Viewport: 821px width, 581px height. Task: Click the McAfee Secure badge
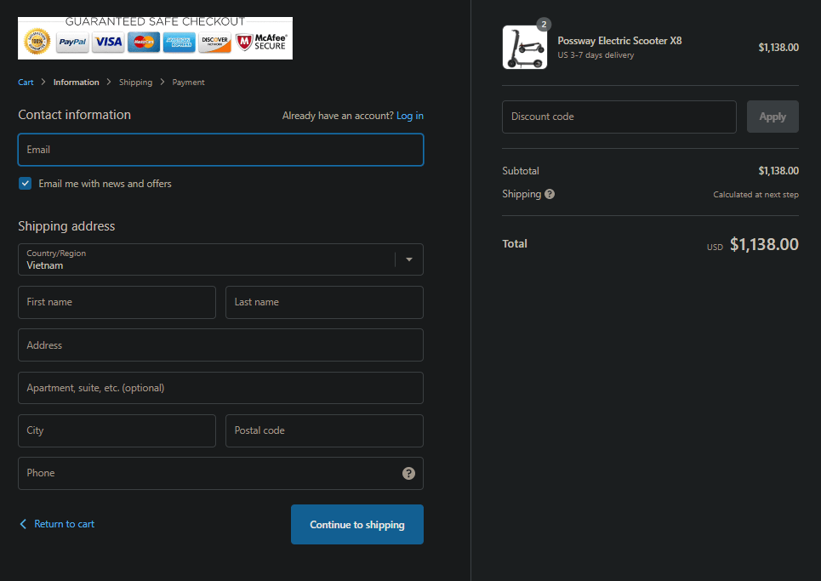[x=261, y=42]
